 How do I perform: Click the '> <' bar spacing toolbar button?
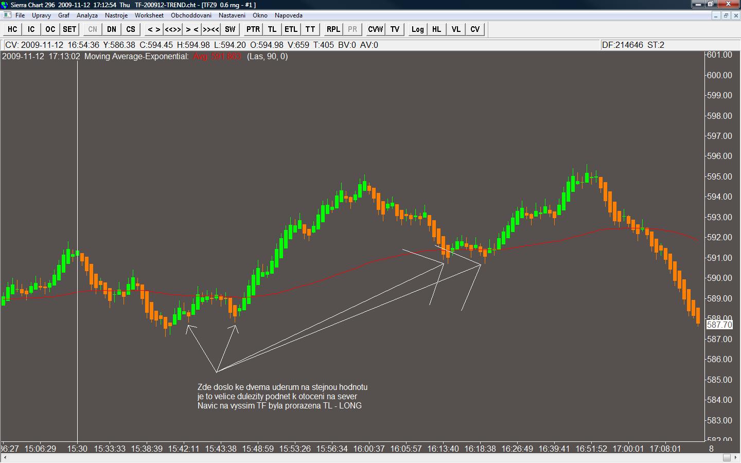(x=192, y=29)
